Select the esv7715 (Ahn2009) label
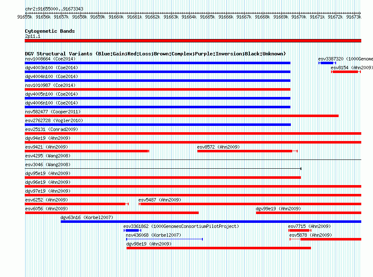 309,226
